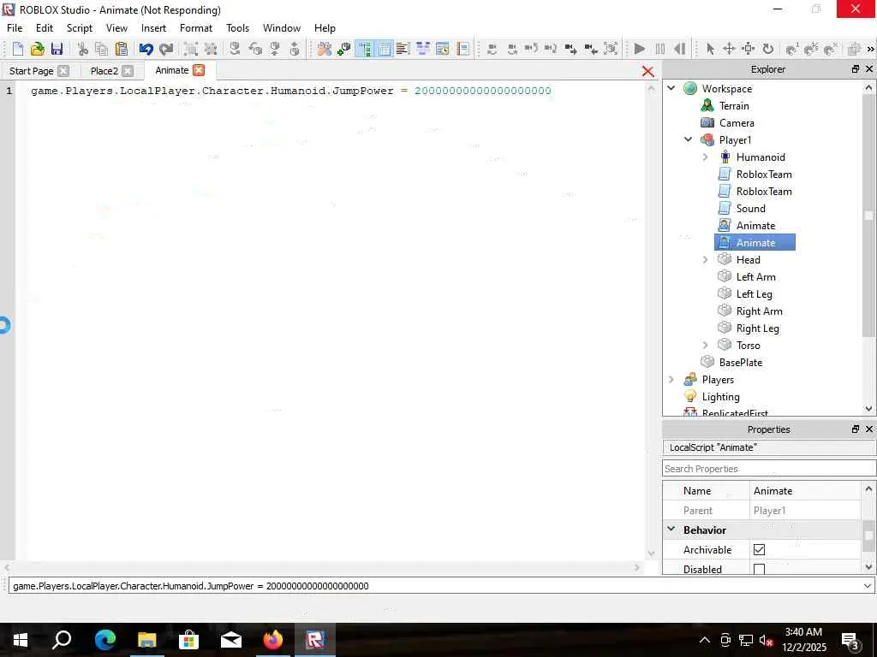
Task: Click the Paste clipboard icon
Action: point(122,49)
